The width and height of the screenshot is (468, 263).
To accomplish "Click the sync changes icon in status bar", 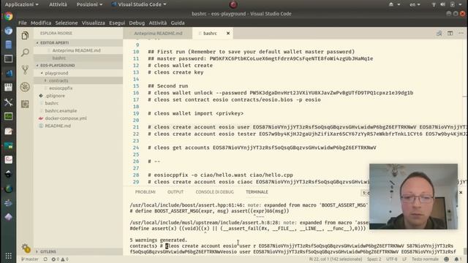I will [x=45, y=259].
